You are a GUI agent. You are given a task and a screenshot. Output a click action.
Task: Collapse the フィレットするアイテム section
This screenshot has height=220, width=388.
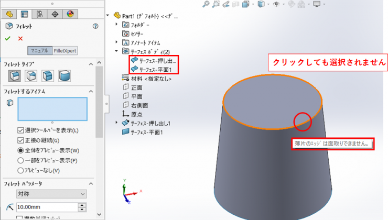pyautogui.click(x=91, y=92)
